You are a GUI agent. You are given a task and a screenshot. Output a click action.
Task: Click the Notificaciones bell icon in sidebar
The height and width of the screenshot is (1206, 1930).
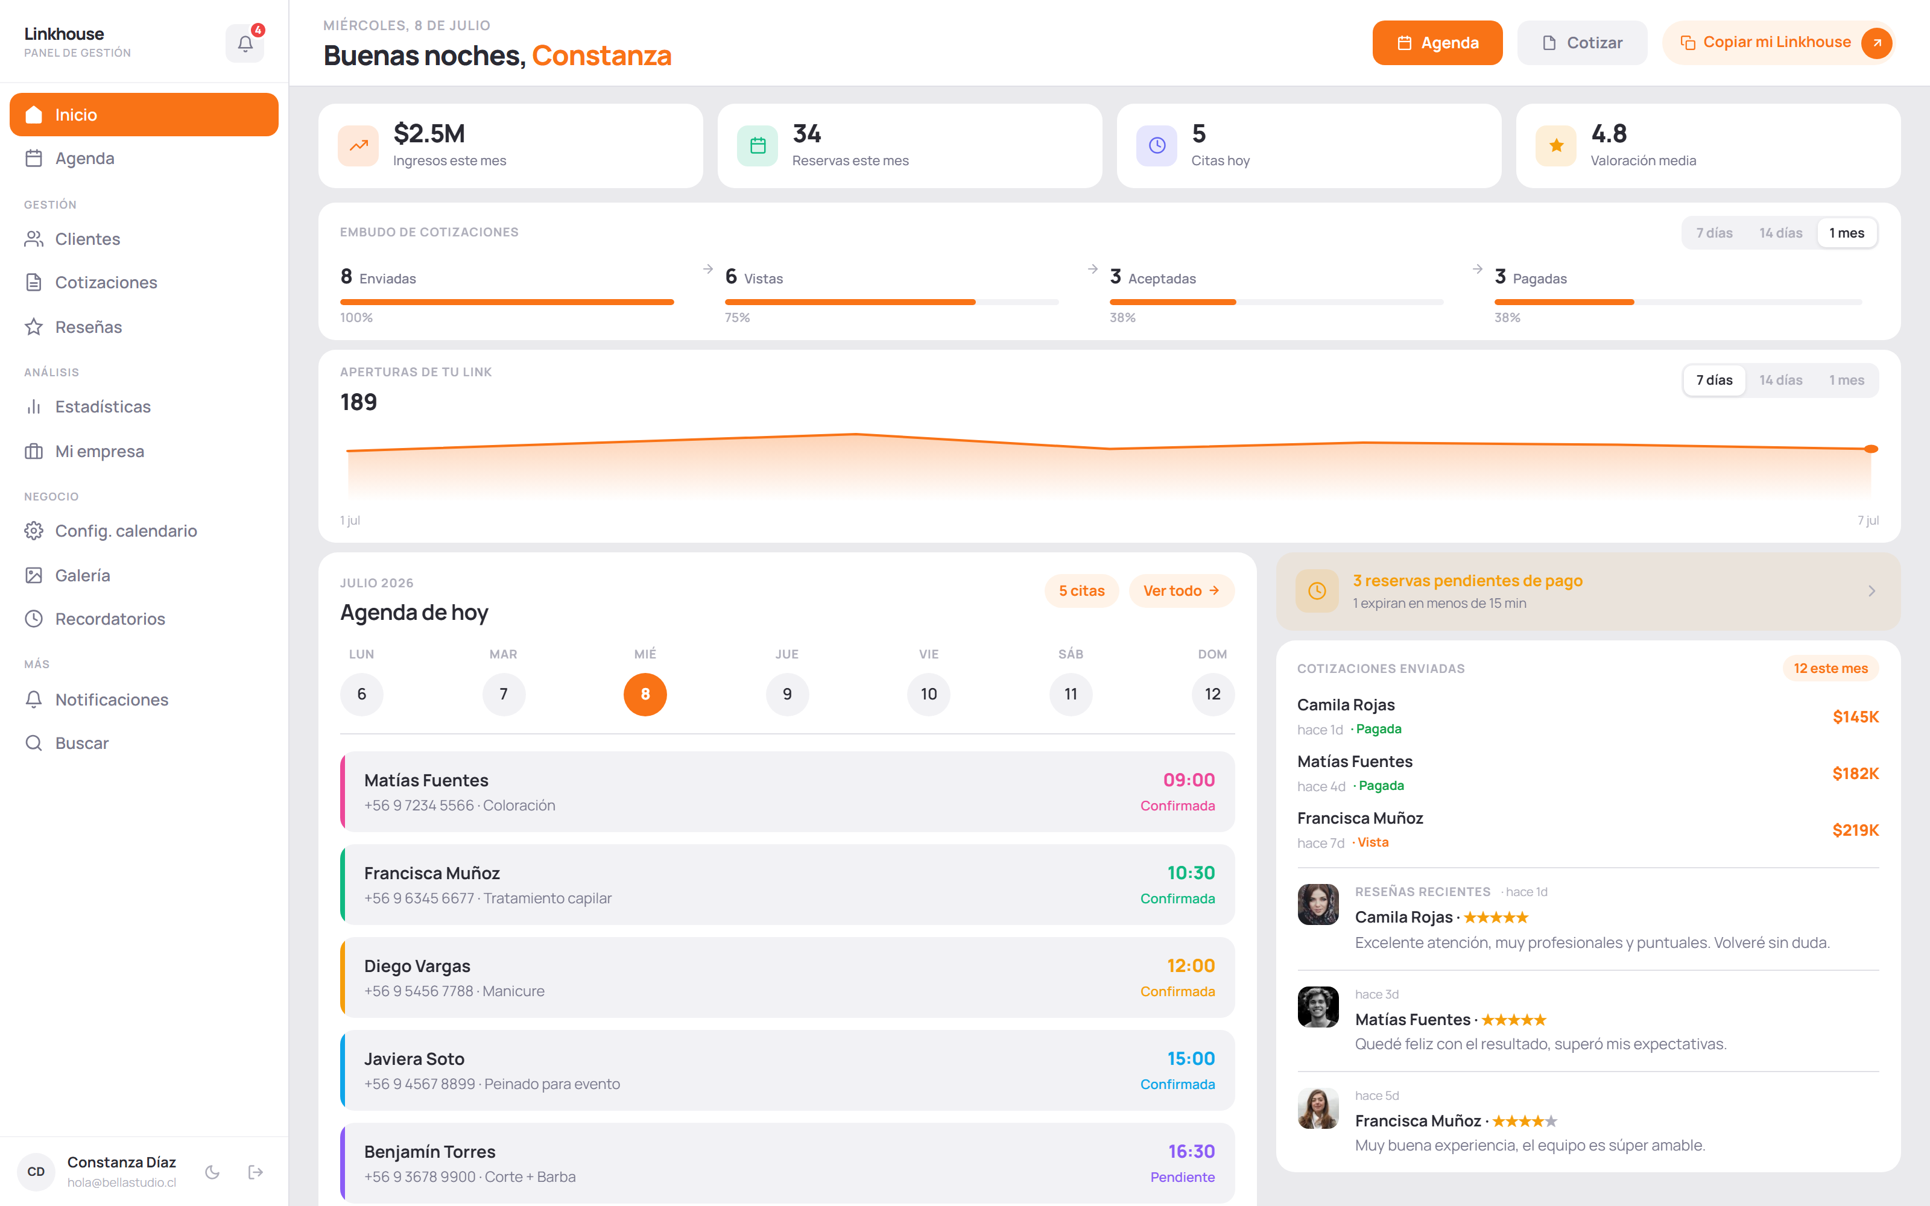click(x=34, y=699)
